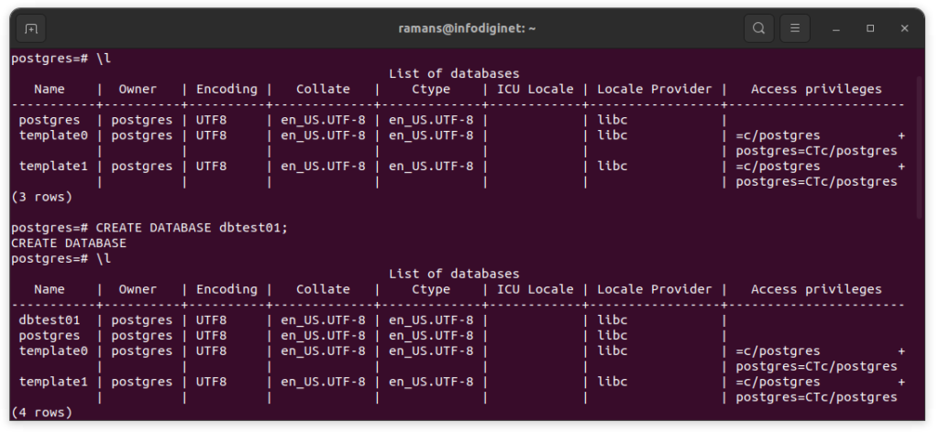Viewport: 939px width, 432px height.
Task: Click 'Encoding' header of 3-row table
Action: pos(226,89)
